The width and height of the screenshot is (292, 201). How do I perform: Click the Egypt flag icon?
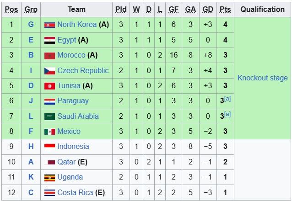49,40
